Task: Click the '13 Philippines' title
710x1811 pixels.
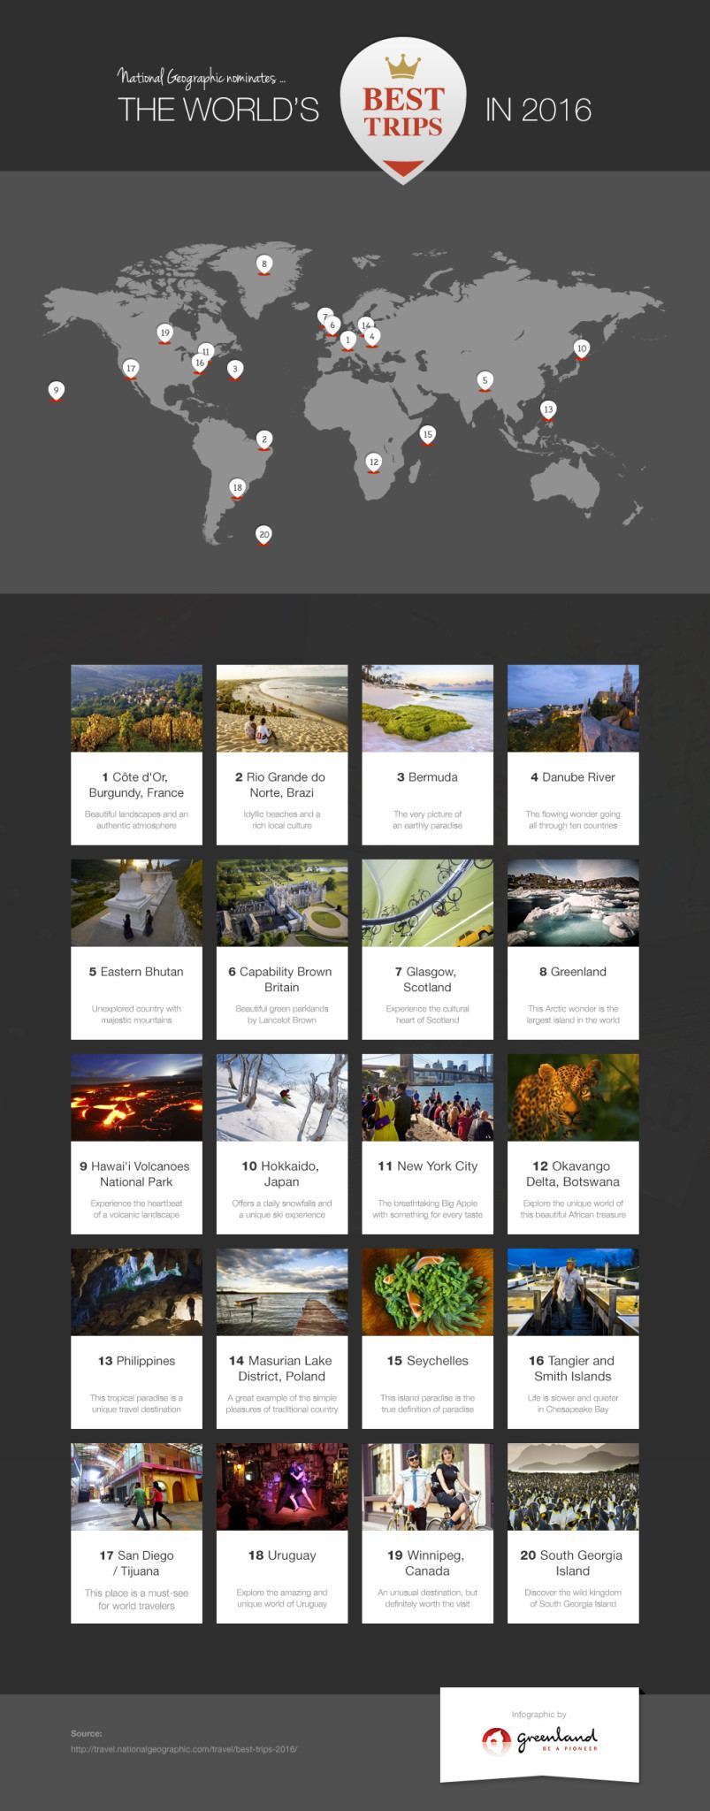Action: [x=136, y=1361]
